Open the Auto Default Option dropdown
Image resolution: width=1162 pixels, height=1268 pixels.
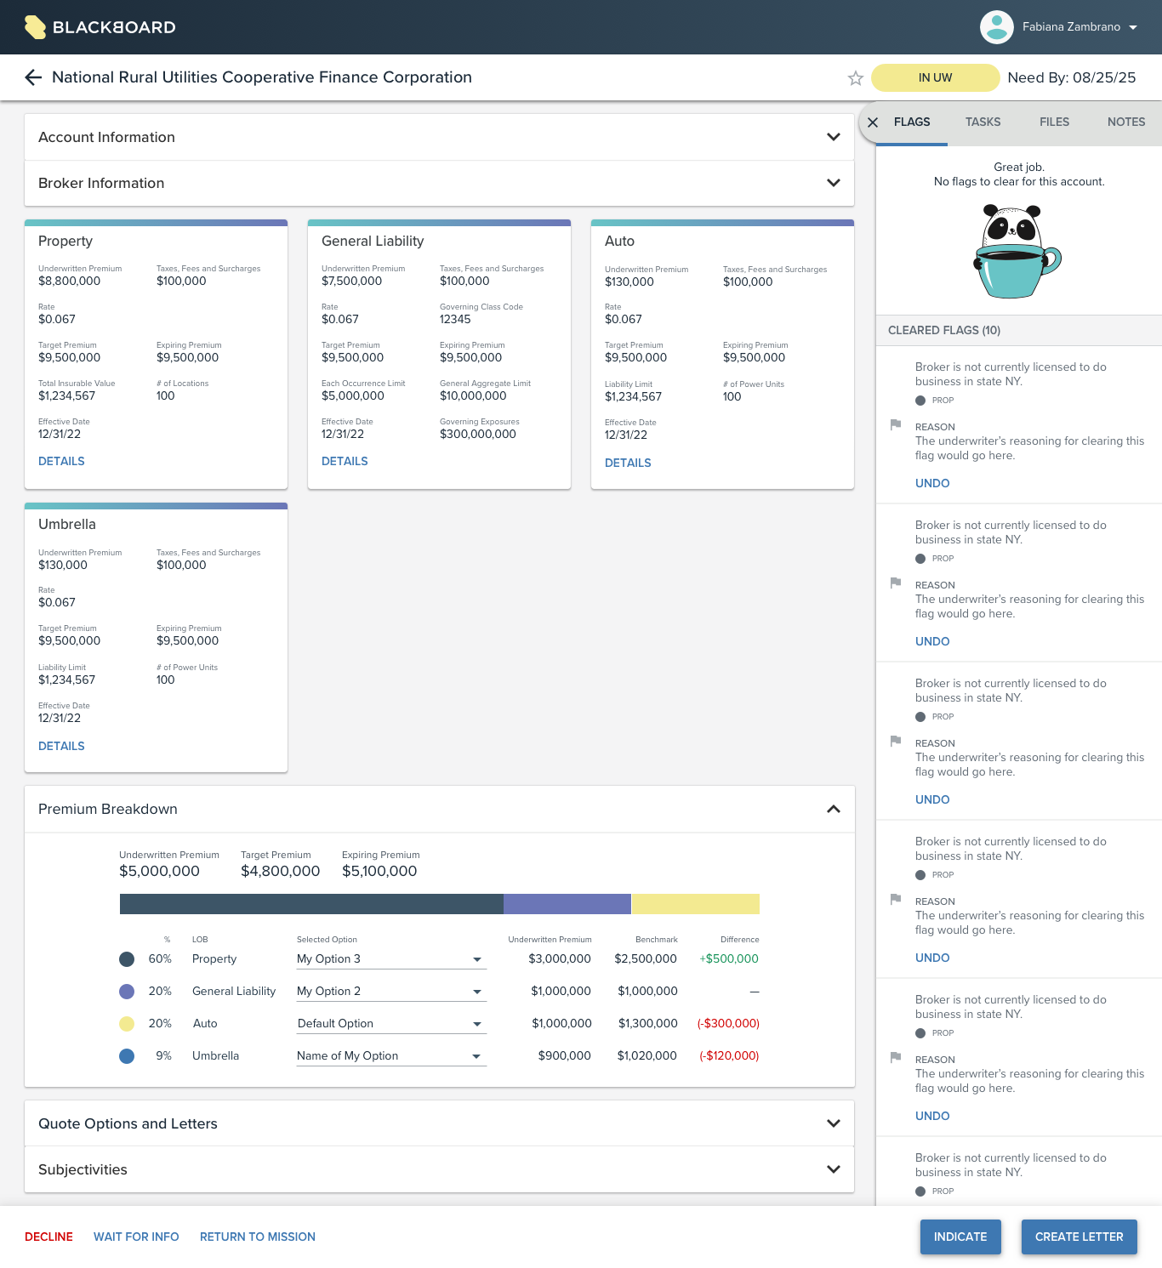[x=391, y=1024]
